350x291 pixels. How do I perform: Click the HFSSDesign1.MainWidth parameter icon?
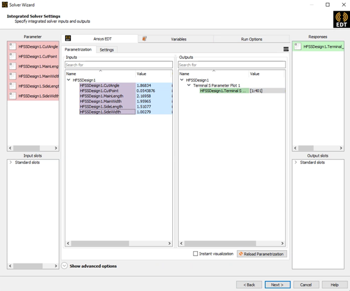click(12, 76)
